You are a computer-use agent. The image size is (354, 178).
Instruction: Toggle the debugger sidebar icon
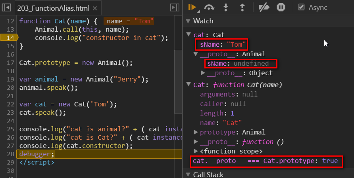[x=175, y=8]
